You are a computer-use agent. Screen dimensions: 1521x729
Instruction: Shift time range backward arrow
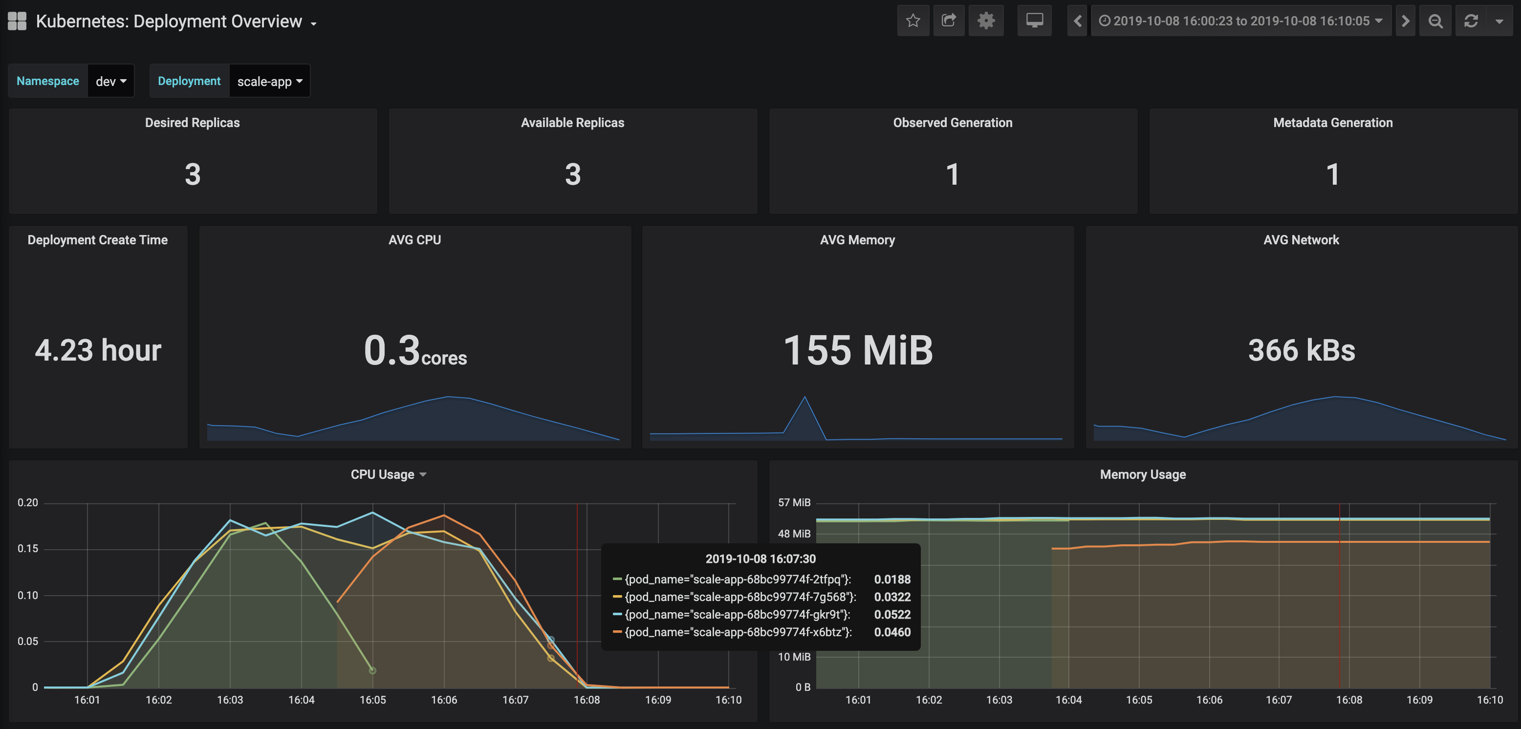point(1077,21)
